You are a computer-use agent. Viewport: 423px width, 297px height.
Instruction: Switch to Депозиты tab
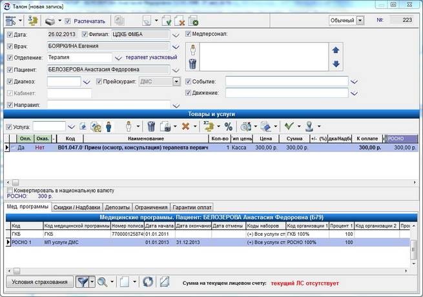click(x=118, y=207)
